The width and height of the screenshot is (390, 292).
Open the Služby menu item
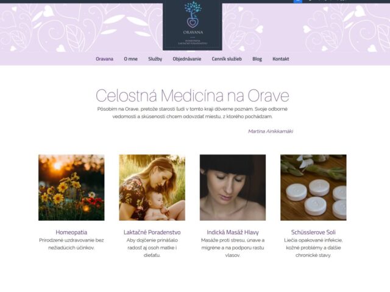tap(155, 59)
